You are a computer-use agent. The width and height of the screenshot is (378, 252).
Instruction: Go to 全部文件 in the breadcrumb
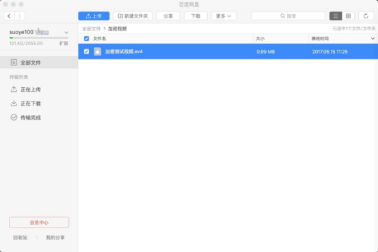coord(92,29)
